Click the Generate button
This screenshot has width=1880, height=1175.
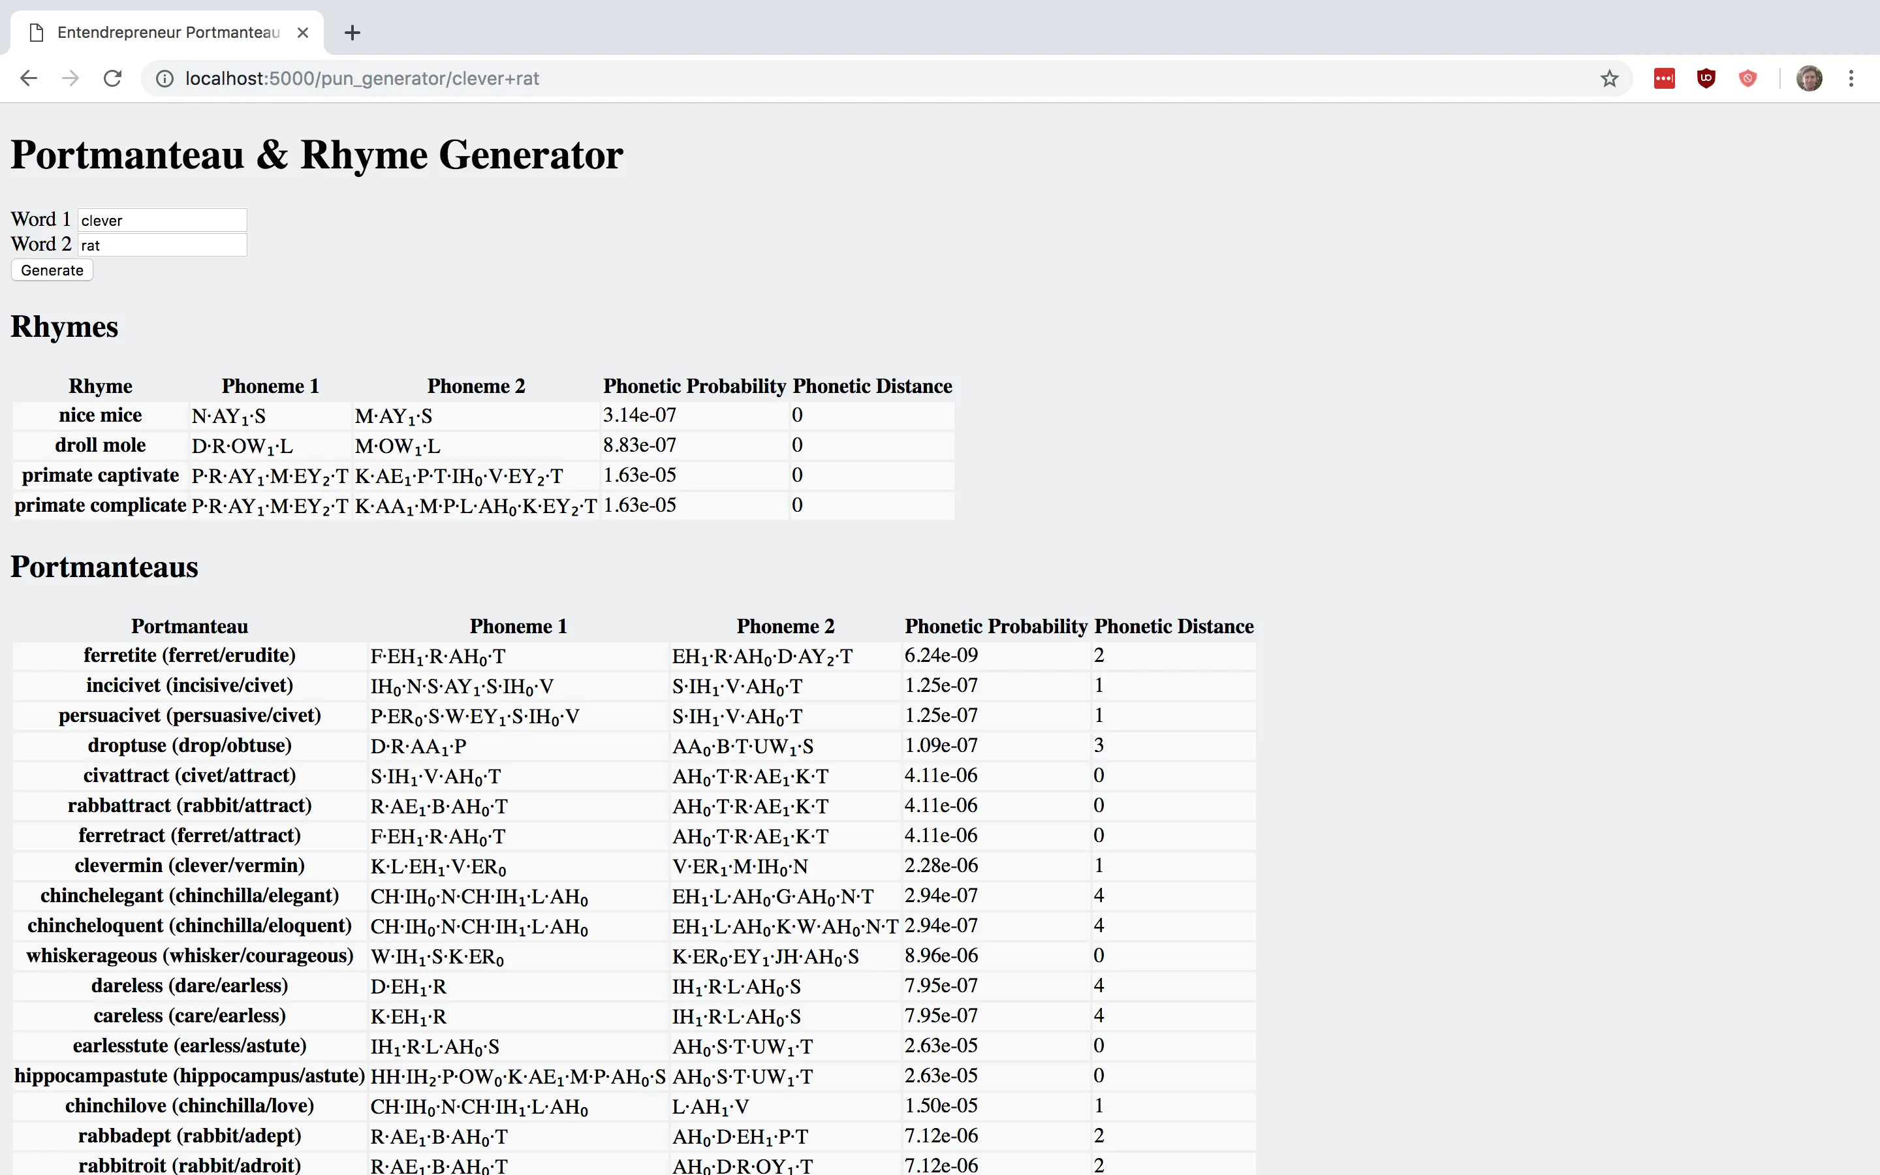click(52, 270)
